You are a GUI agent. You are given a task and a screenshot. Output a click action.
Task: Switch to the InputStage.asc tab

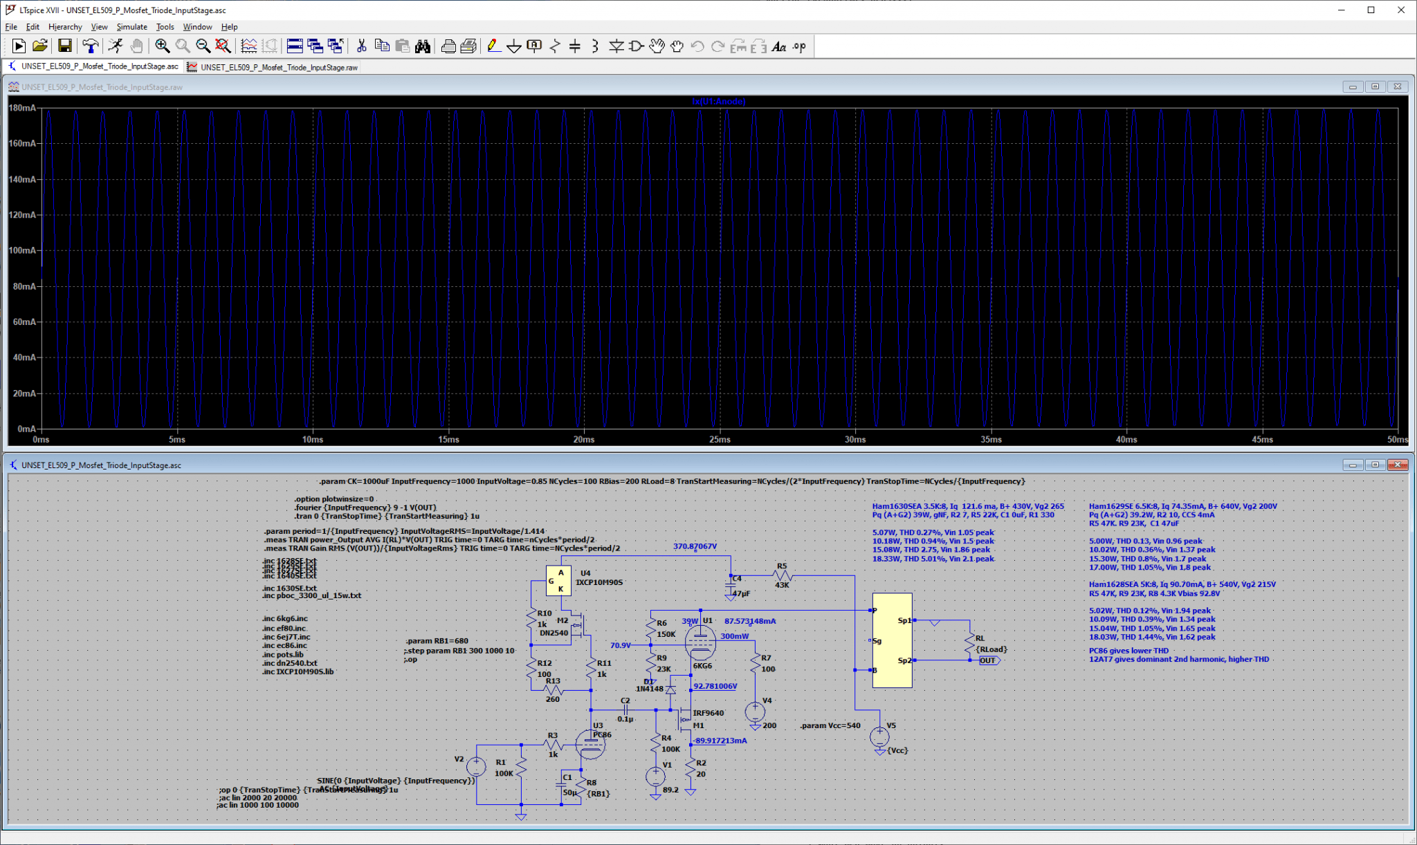(x=93, y=66)
